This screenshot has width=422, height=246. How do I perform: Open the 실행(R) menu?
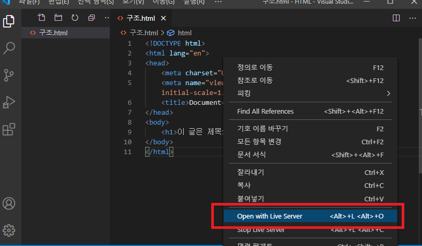(194, 2)
